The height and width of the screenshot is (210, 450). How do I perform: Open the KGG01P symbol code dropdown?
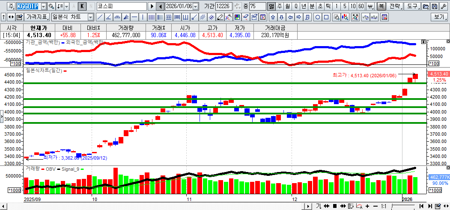click(43, 6)
